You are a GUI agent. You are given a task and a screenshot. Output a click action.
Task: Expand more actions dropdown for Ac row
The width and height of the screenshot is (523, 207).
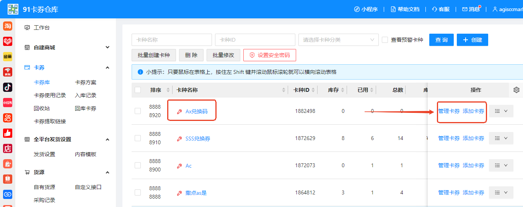point(501,165)
